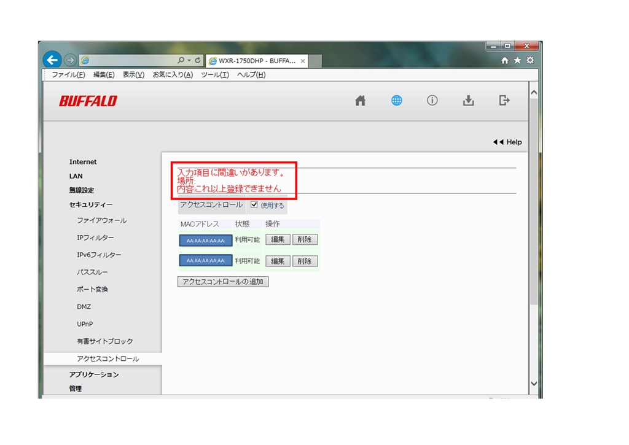Click the BUFFALO logo

click(x=88, y=101)
